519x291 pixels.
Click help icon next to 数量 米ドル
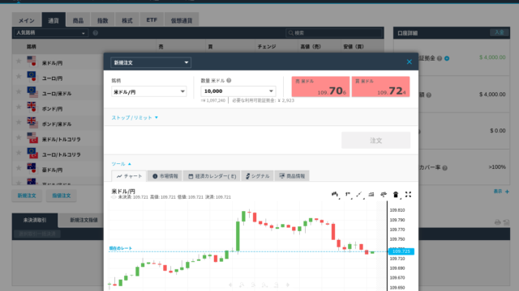[x=229, y=80]
